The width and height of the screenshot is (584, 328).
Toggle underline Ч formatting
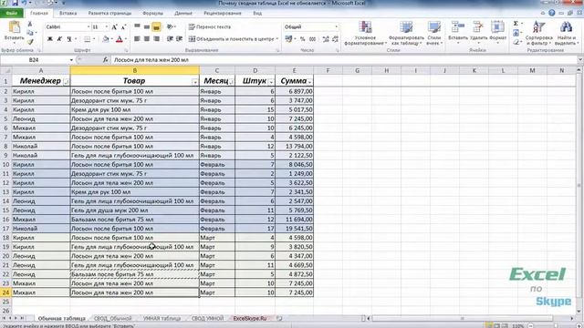coord(69,39)
